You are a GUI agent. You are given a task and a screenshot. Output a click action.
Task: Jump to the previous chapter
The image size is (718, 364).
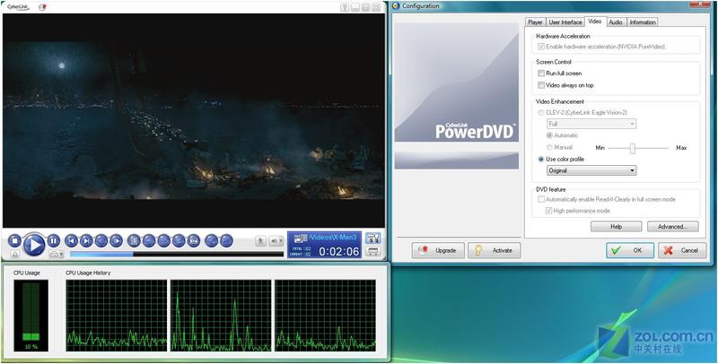(72, 240)
